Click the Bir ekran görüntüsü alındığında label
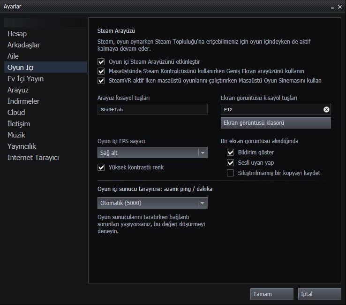This screenshot has height=305, width=346. 260,141
